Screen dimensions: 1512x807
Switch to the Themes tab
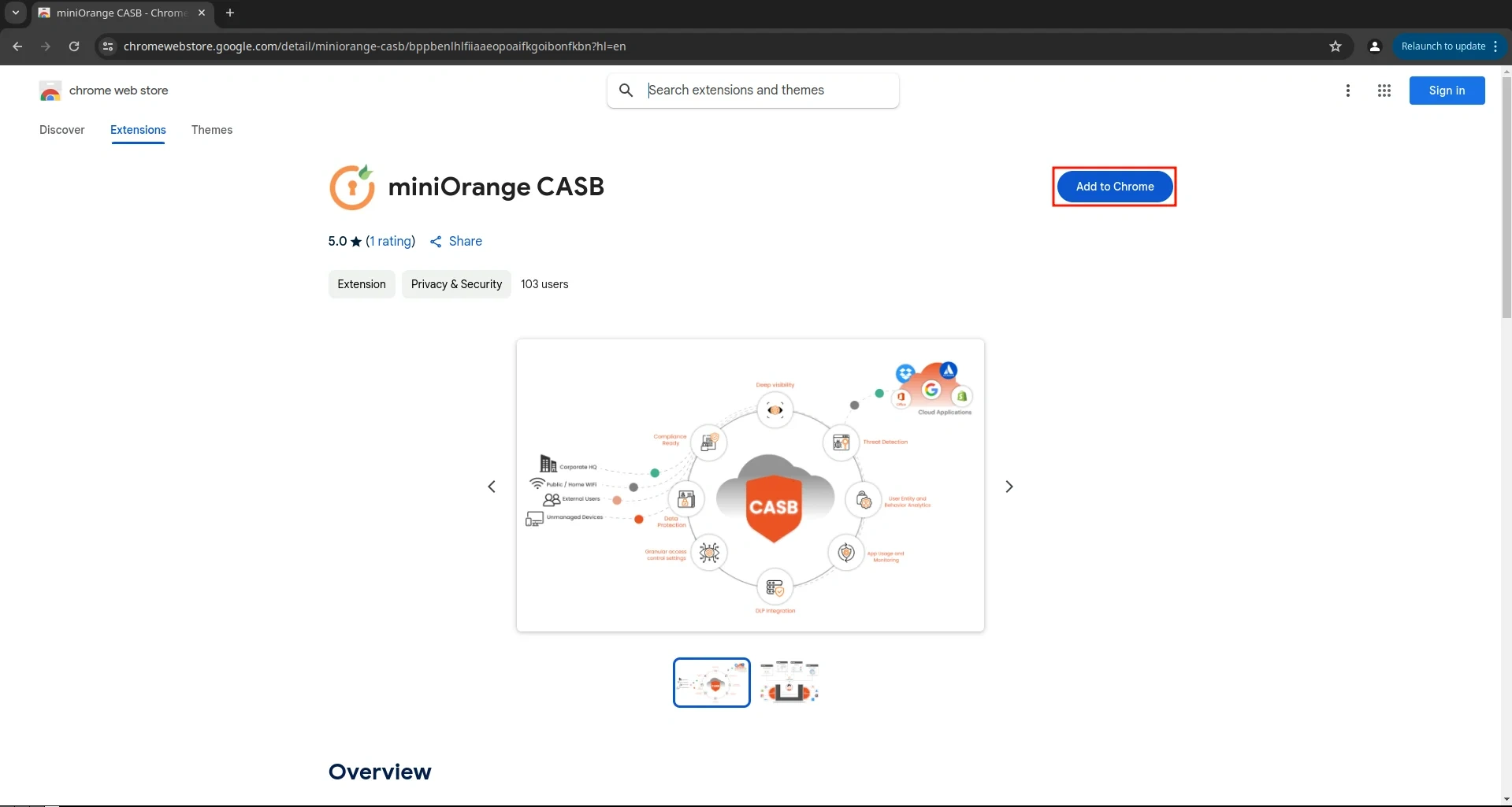(212, 130)
